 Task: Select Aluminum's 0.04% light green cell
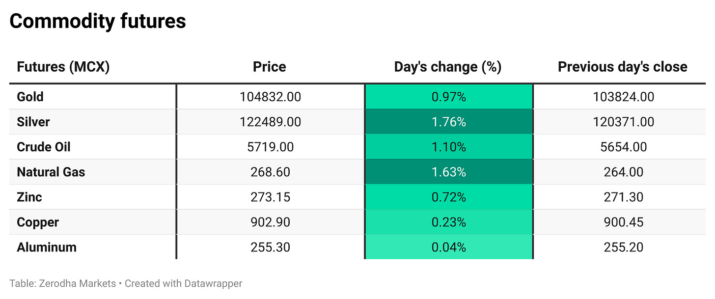coord(448,247)
